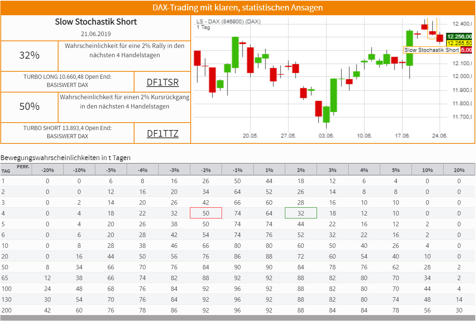Screen dimensions: 476x321
Task: Click value 44 in day 1 row under 1%
Action: point(269,181)
